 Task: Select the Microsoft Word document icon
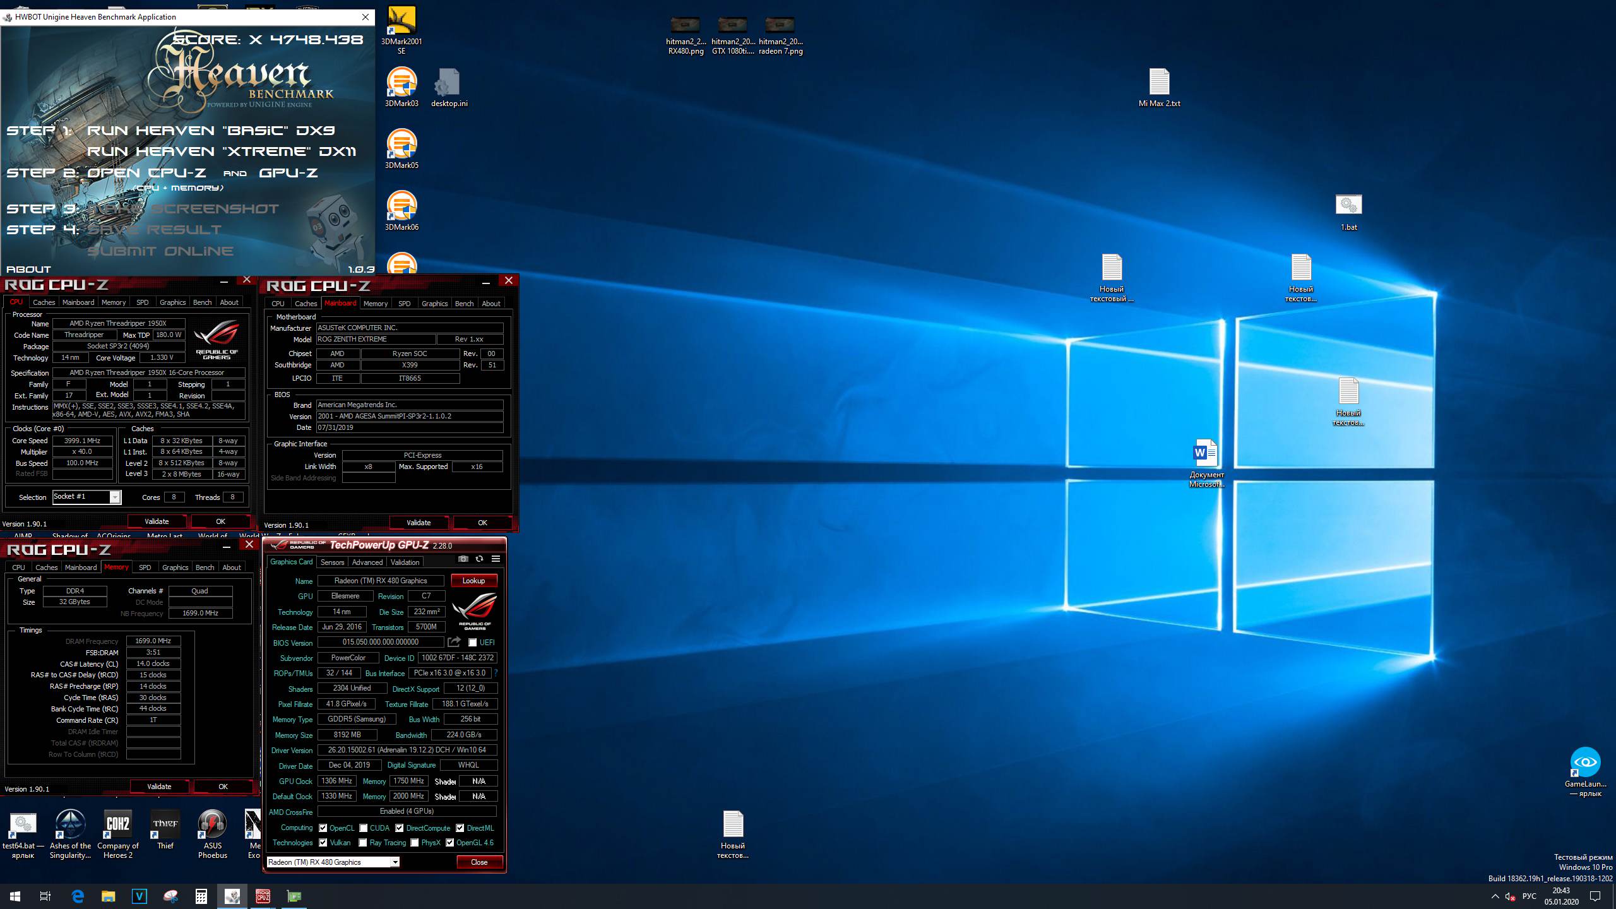point(1206,463)
